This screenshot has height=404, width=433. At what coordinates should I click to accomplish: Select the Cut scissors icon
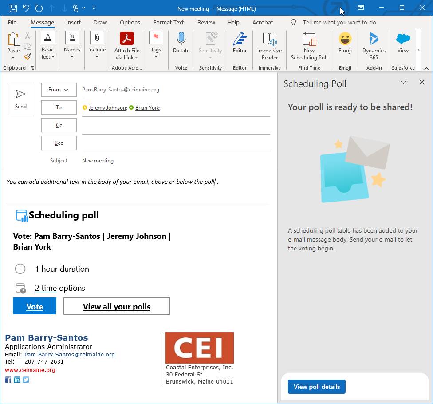tap(28, 36)
